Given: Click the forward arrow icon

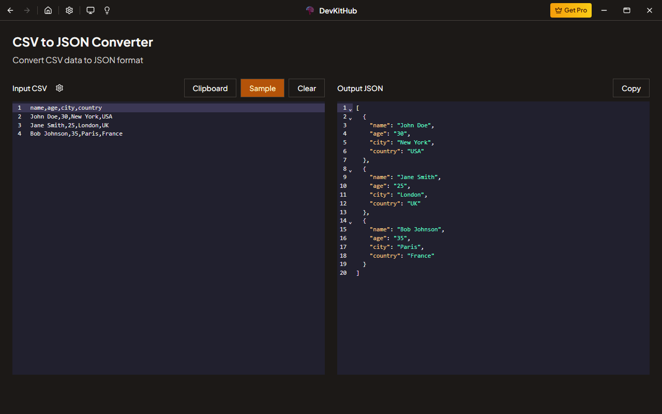Looking at the screenshot, I should 27,10.
